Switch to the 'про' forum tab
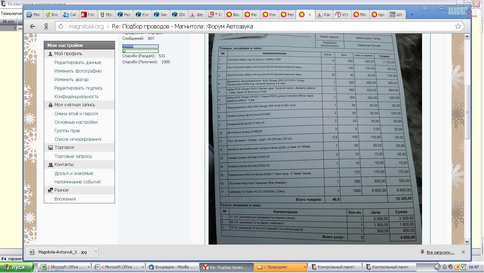This screenshot has height=273, width=484. (378, 15)
